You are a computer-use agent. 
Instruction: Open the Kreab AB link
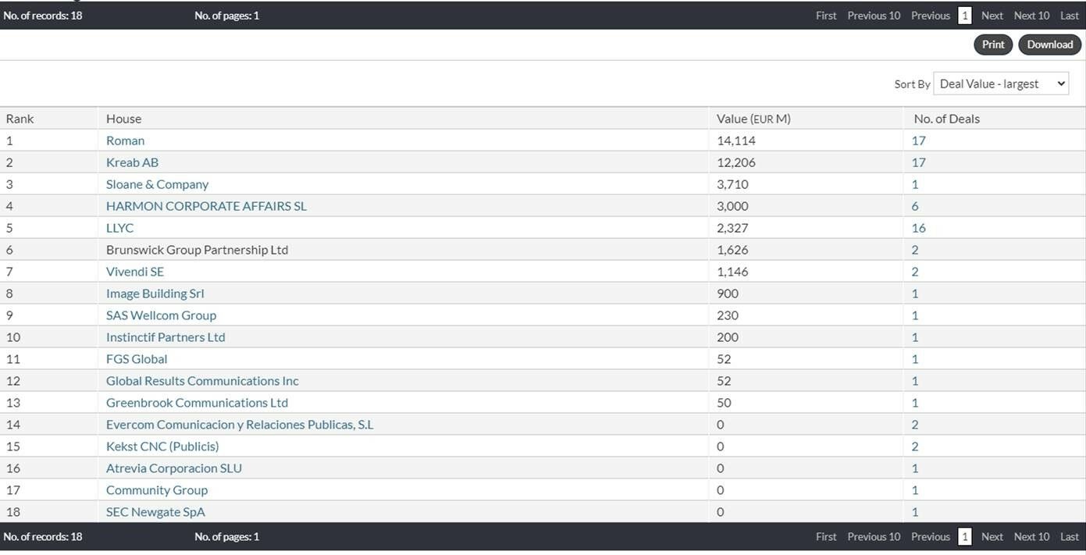coord(132,162)
